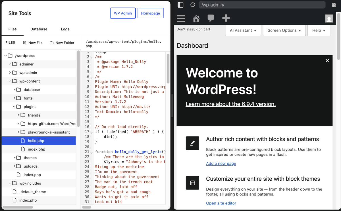Create a file with the New File icon
Image resolution: width=341 pixels, height=211 pixels.
(x=25, y=43)
